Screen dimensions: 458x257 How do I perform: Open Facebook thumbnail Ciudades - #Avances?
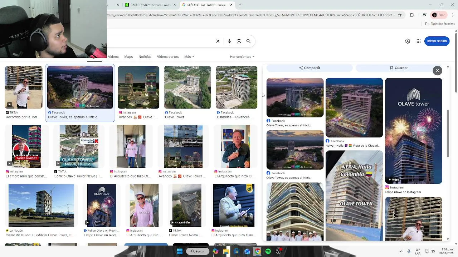pyautogui.click(x=237, y=87)
